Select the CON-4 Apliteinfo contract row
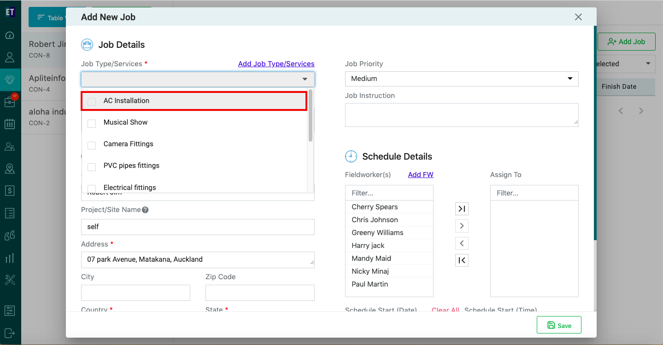Image resolution: width=663 pixels, height=345 pixels. pos(44,84)
